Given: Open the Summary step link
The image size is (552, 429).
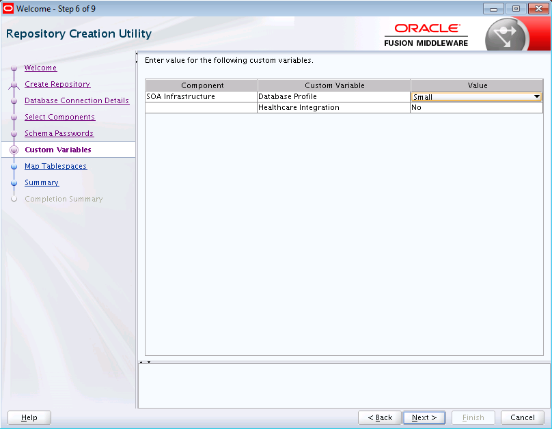Looking at the screenshot, I should click(x=42, y=182).
